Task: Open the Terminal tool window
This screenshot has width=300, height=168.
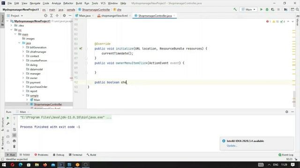Action: (x=75, y=155)
